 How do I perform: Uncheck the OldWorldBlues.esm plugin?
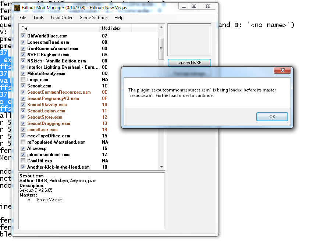click(x=23, y=36)
